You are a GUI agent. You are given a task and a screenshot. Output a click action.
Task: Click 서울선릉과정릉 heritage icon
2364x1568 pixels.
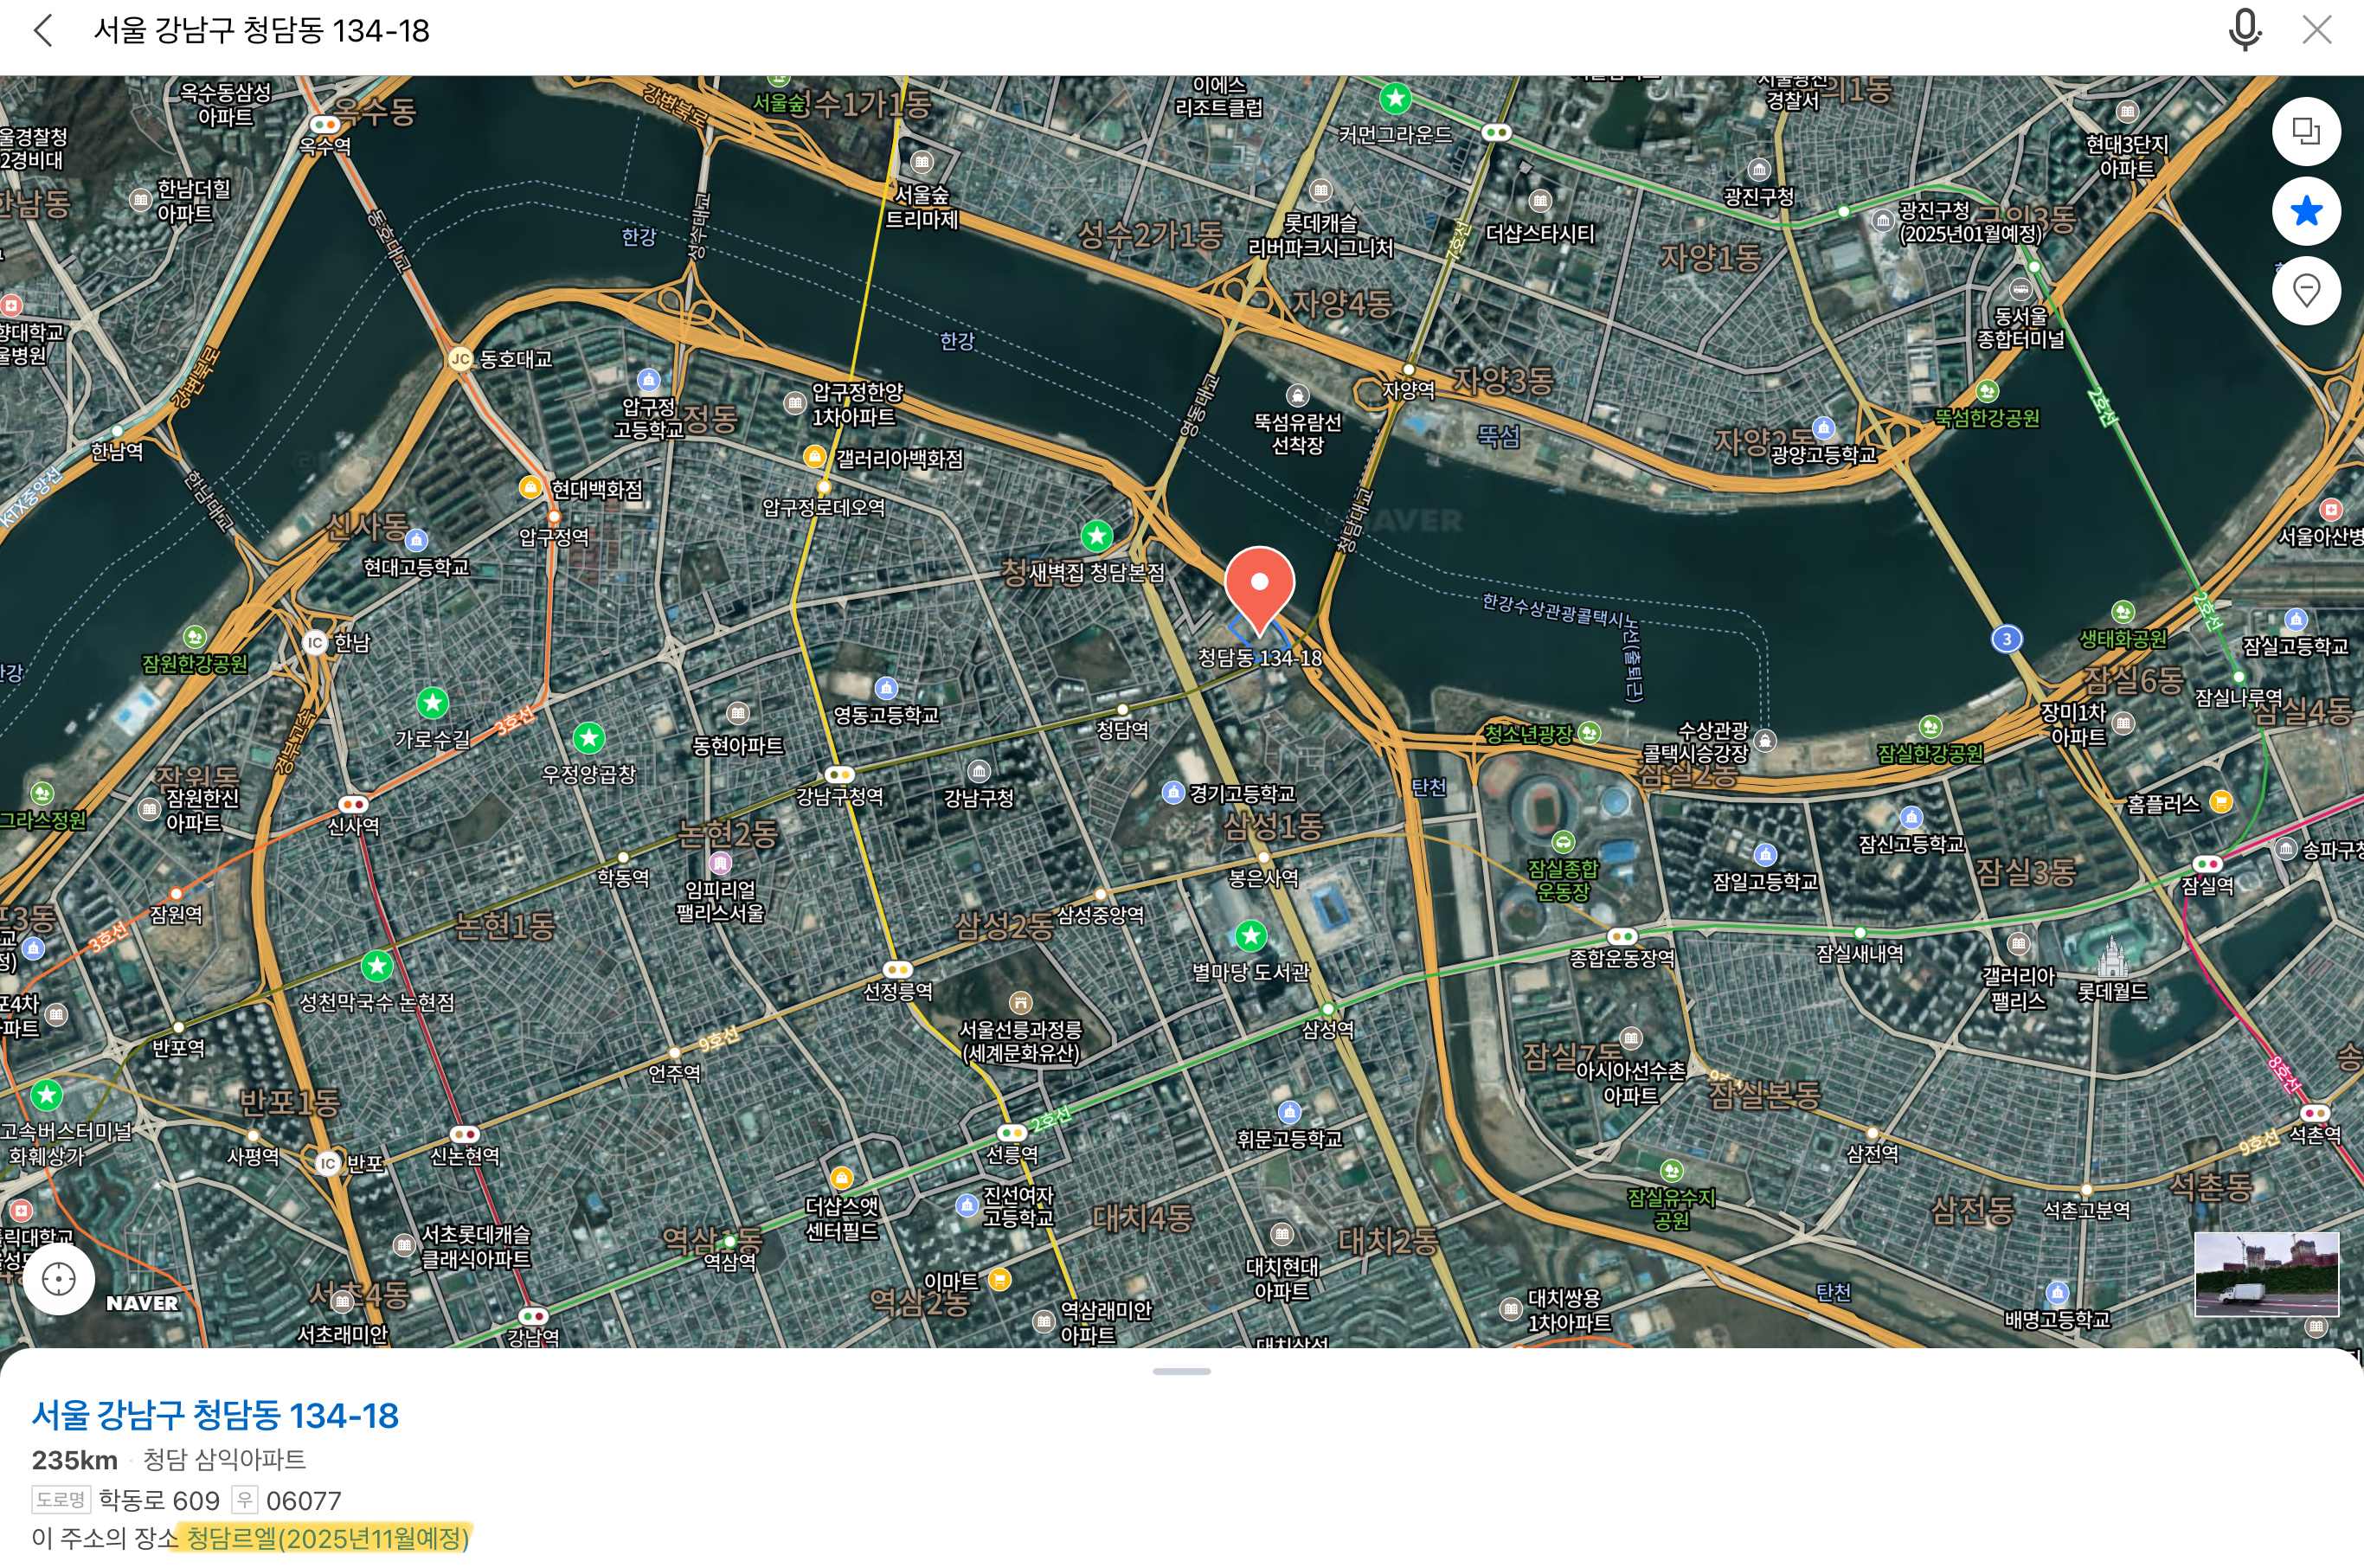point(1020,1002)
